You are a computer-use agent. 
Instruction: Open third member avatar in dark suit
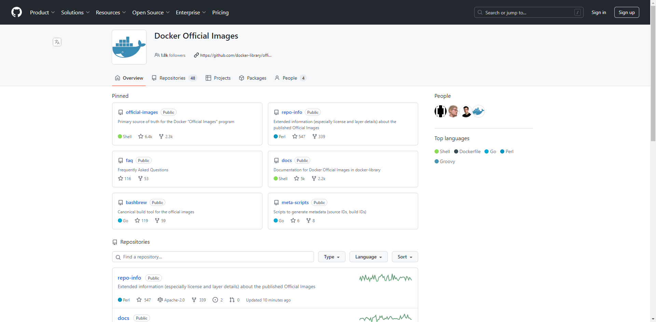466,111
